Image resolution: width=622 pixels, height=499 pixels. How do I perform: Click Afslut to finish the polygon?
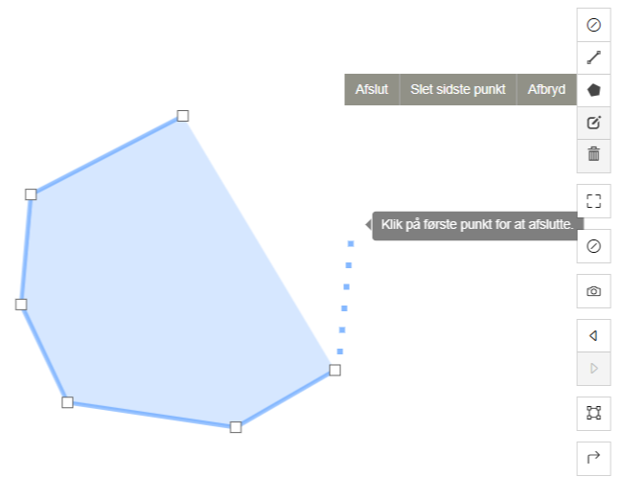372,90
